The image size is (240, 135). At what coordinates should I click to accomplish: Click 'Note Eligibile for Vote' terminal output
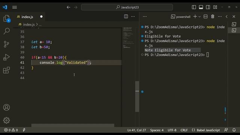[x=168, y=50]
